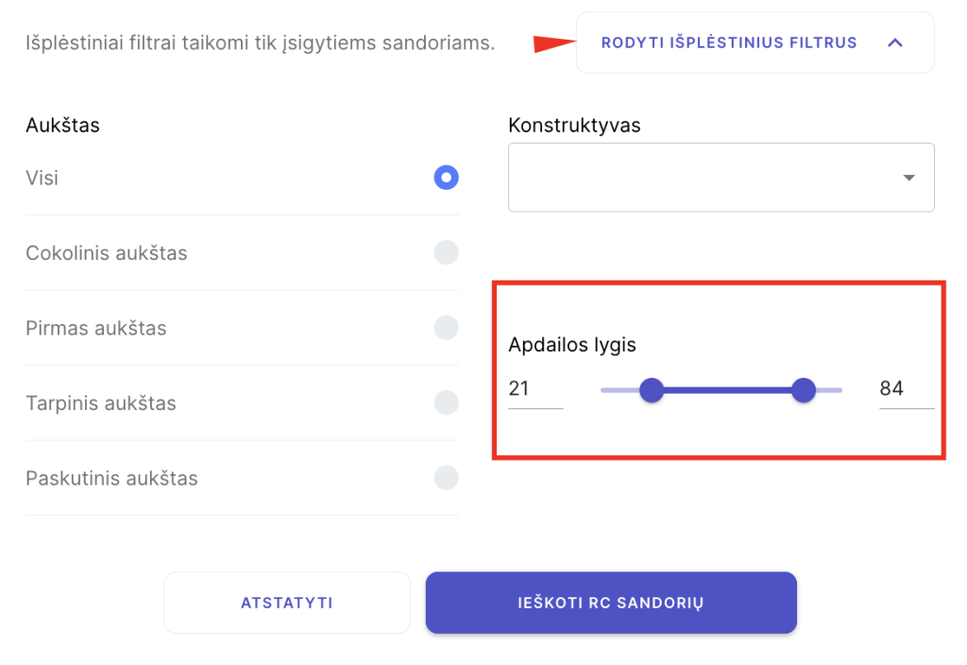Click the Ieškoti RC sandorių button

click(x=611, y=603)
